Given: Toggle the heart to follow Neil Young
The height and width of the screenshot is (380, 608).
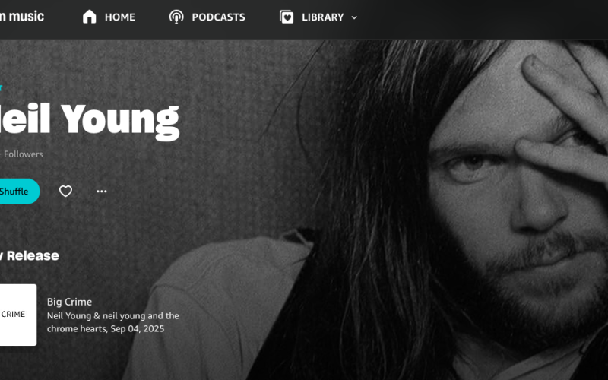Looking at the screenshot, I should [x=65, y=192].
